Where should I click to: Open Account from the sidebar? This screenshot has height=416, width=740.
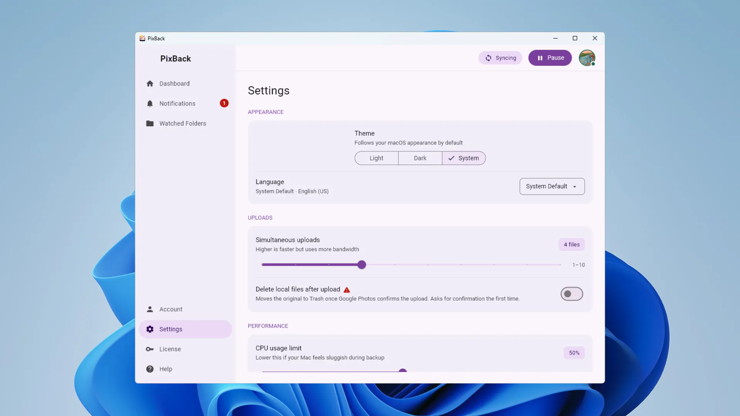point(185,309)
